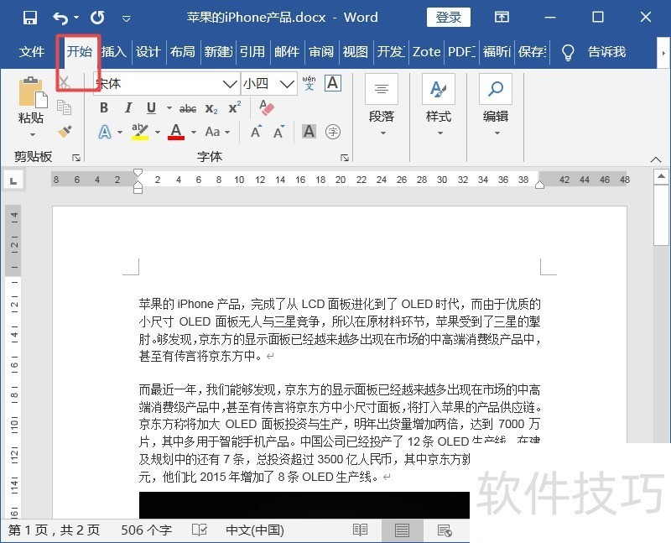Open font color dropdown arrow
671x543 pixels.
click(194, 132)
